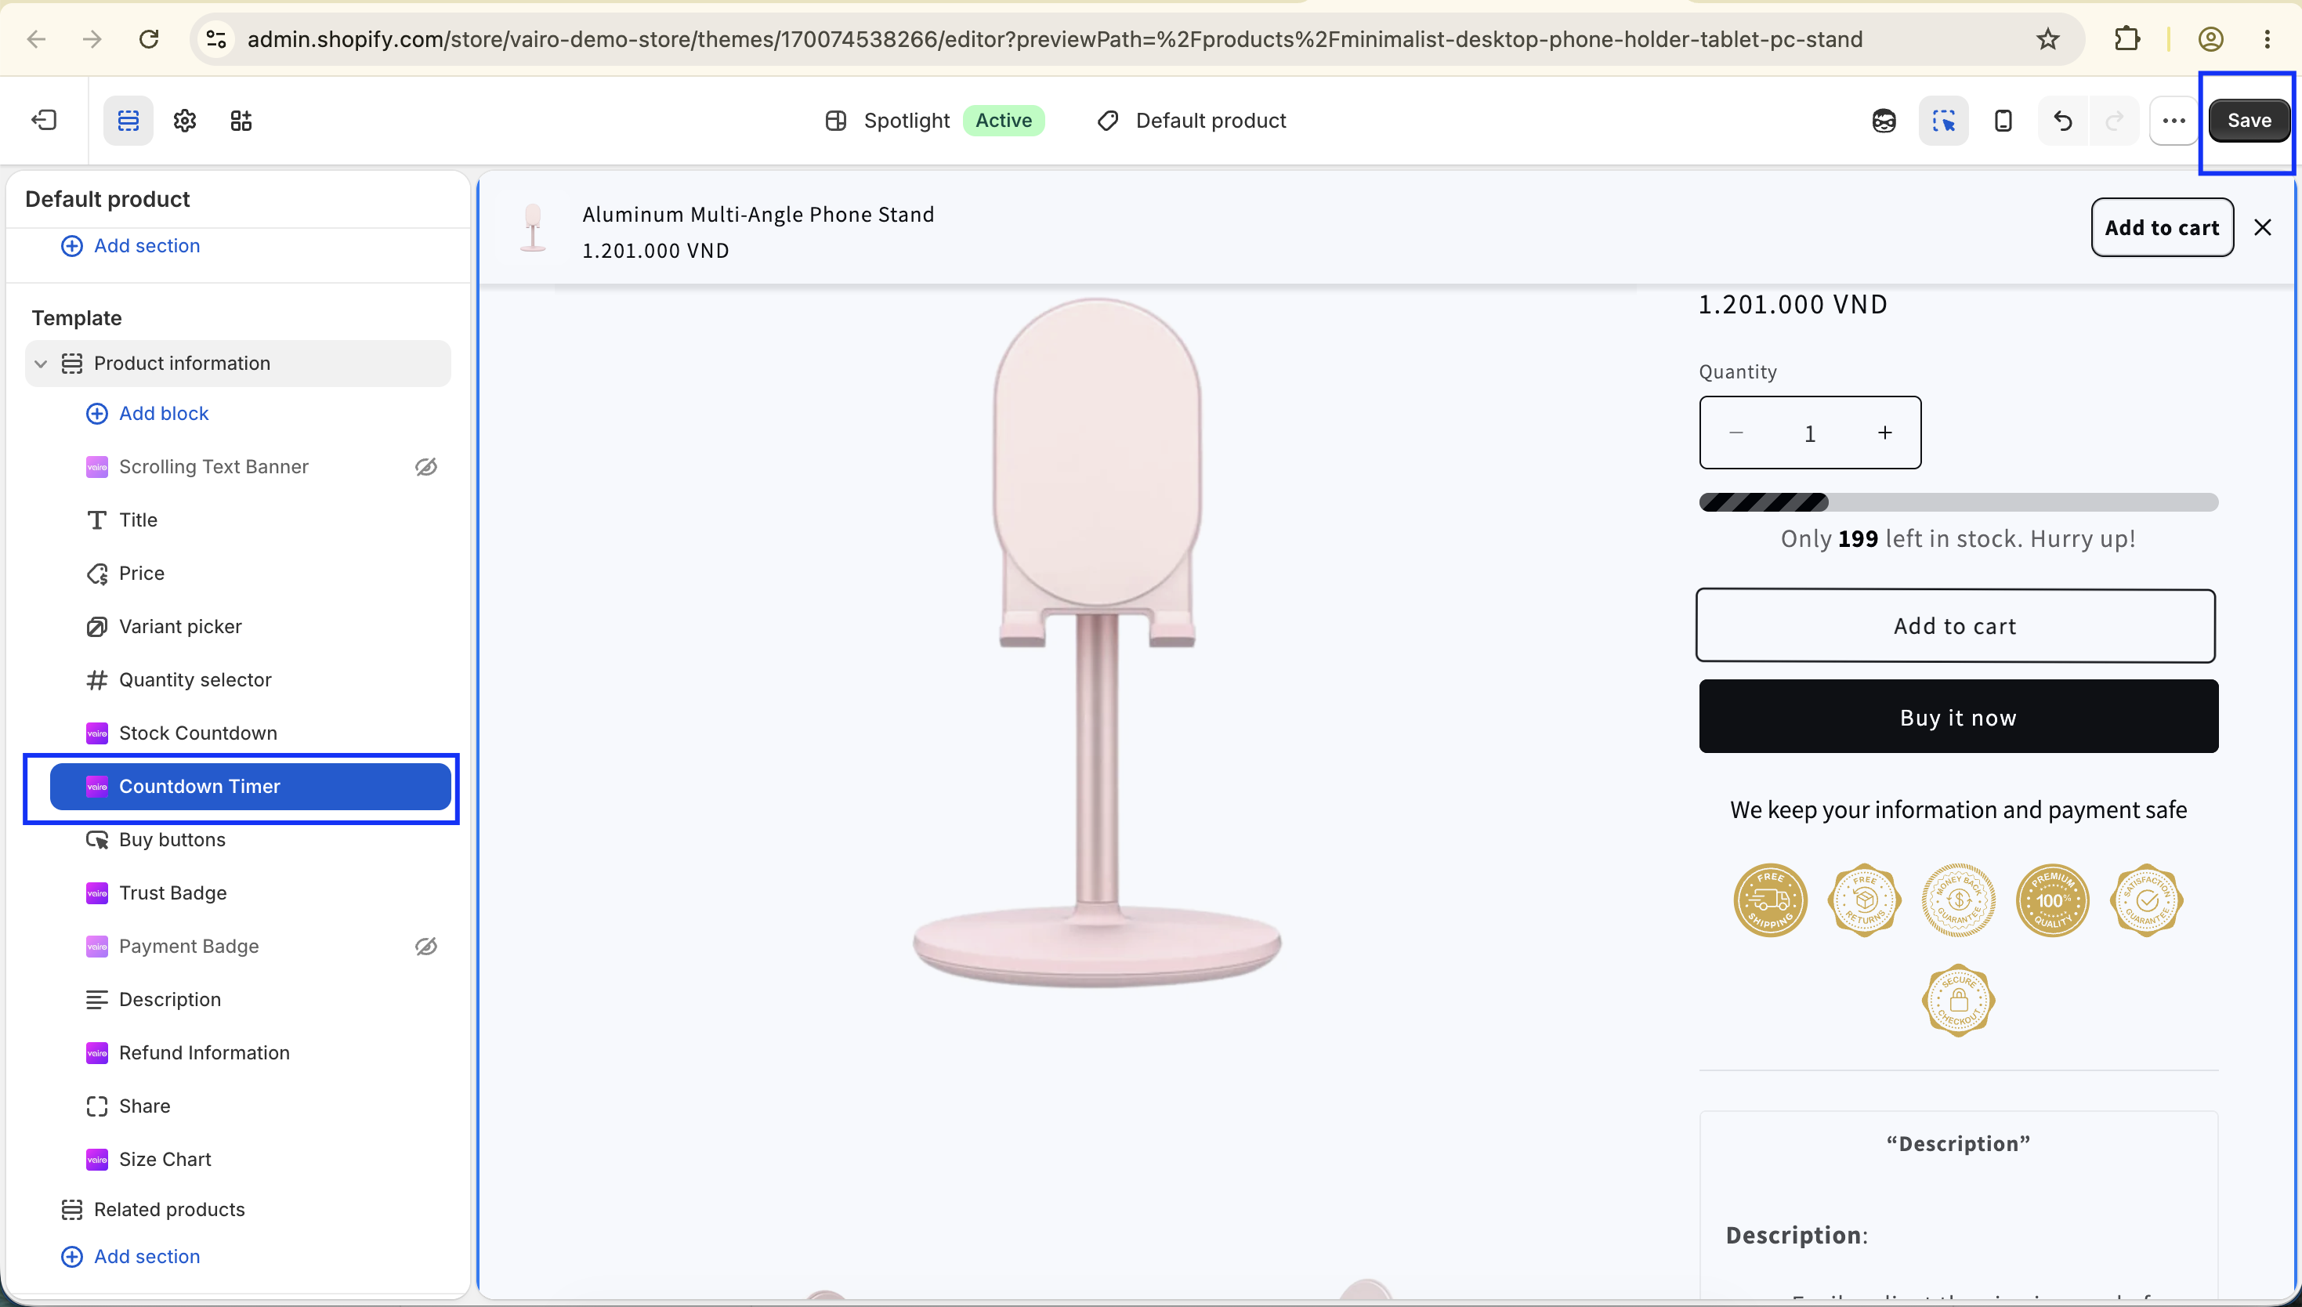
Task: Save the theme changes
Action: (x=2249, y=121)
